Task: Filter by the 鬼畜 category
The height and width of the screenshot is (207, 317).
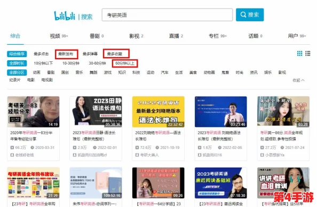Action: [225, 73]
